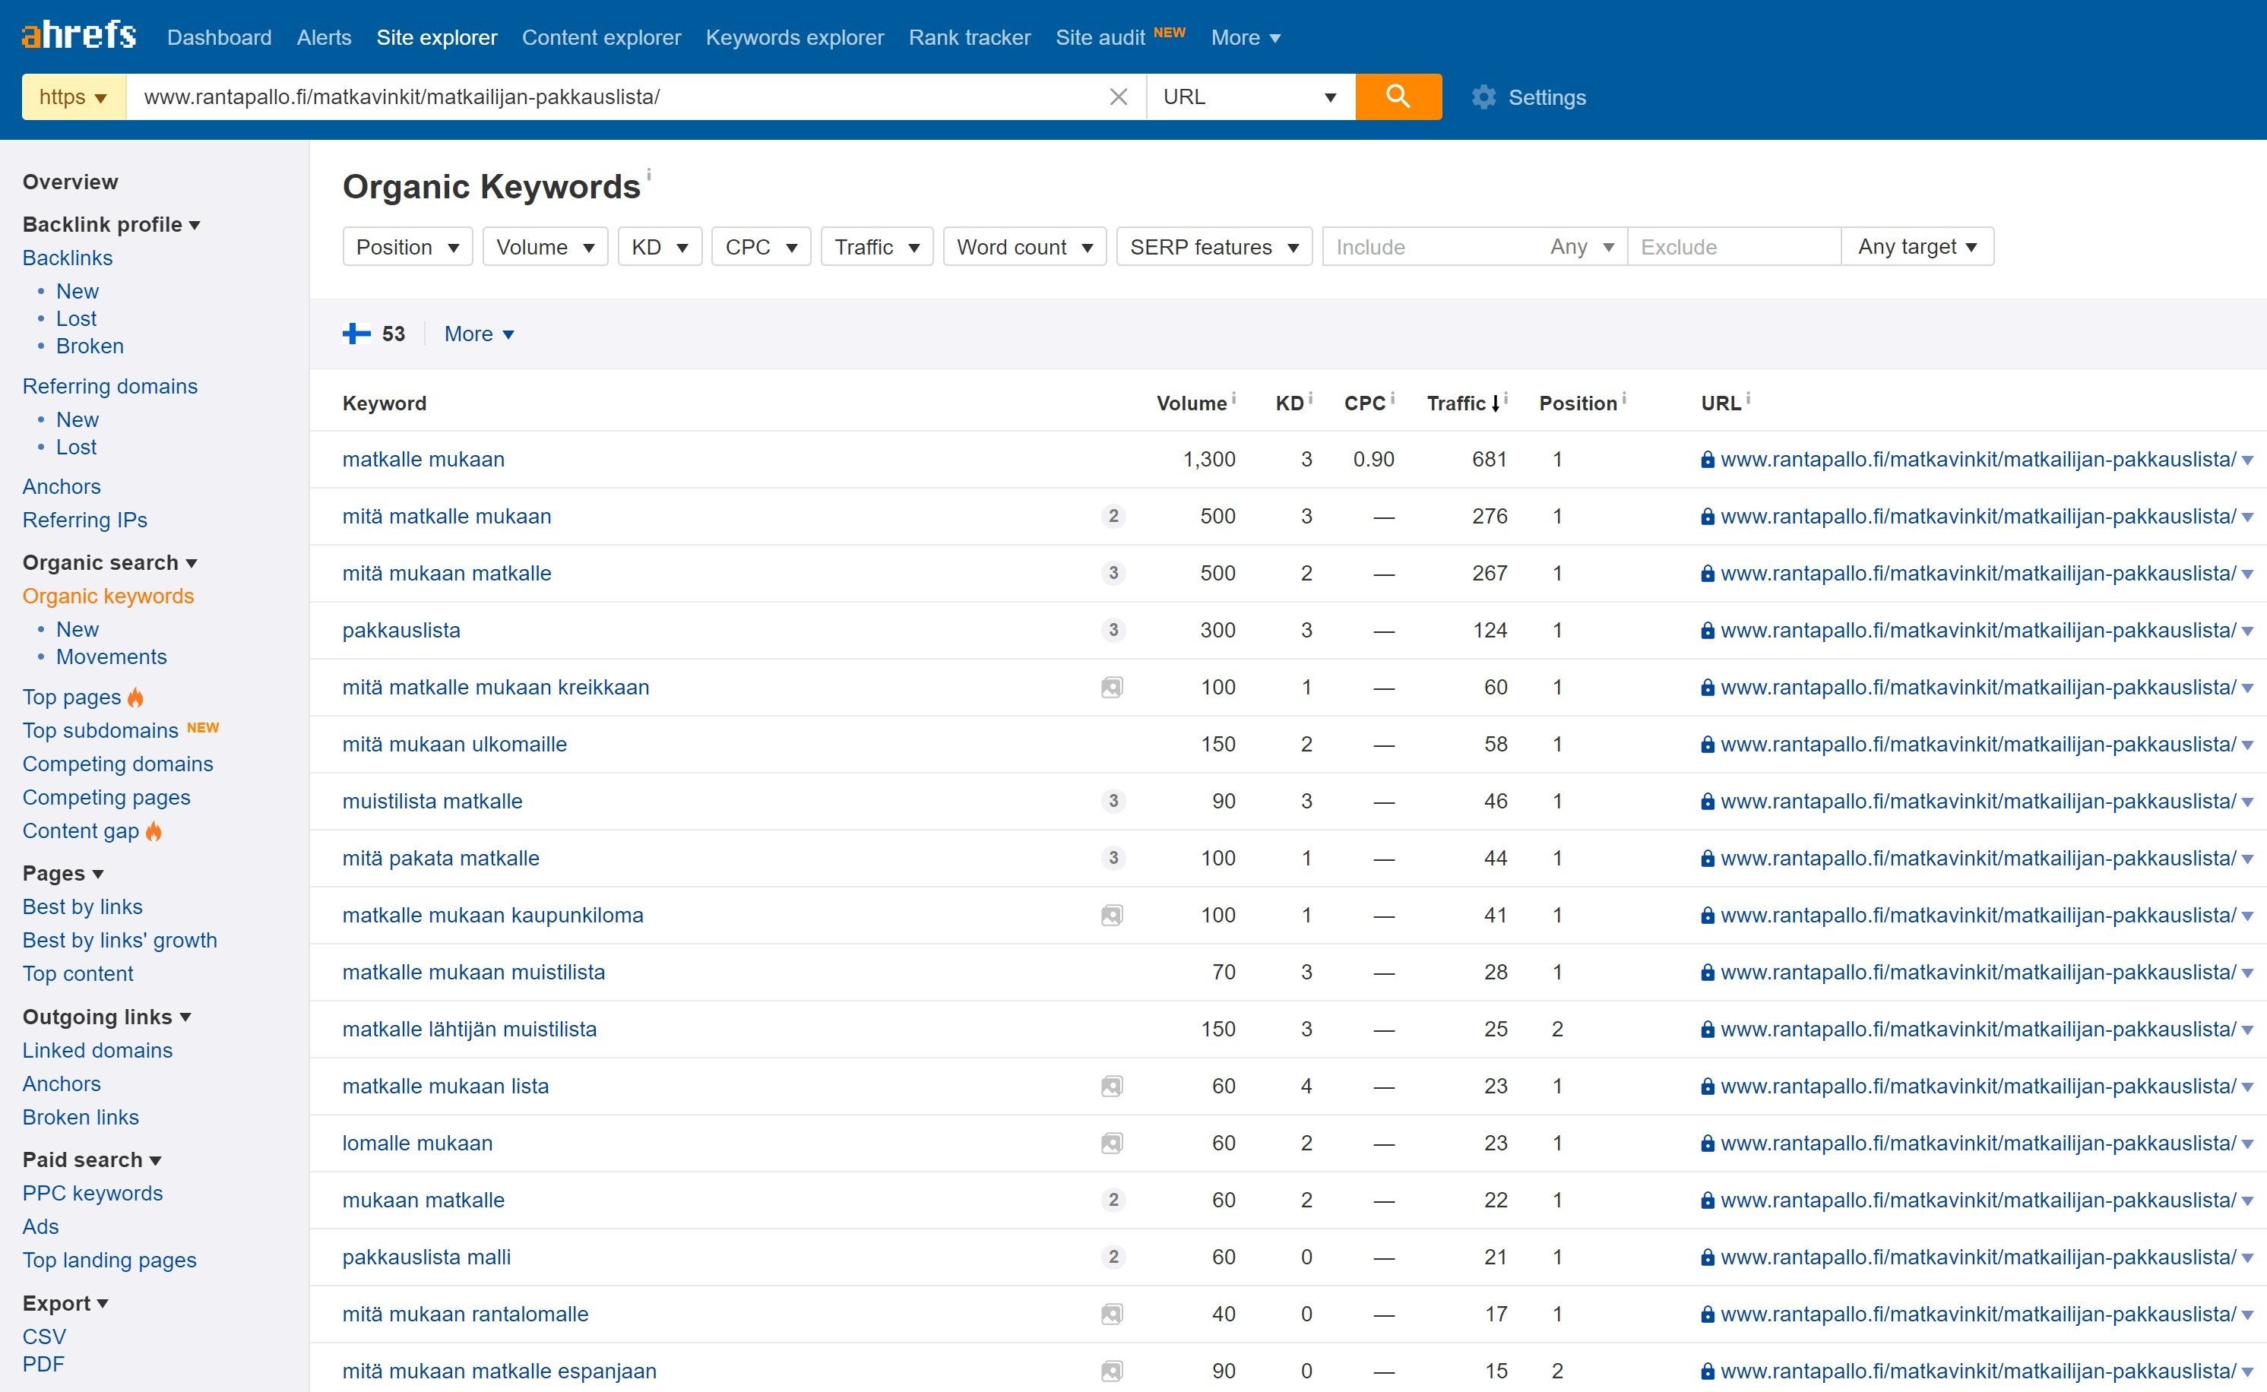Expand the More countries dropdown beside 53
Viewport: 2267px width, 1392px height.
(x=479, y=334)
